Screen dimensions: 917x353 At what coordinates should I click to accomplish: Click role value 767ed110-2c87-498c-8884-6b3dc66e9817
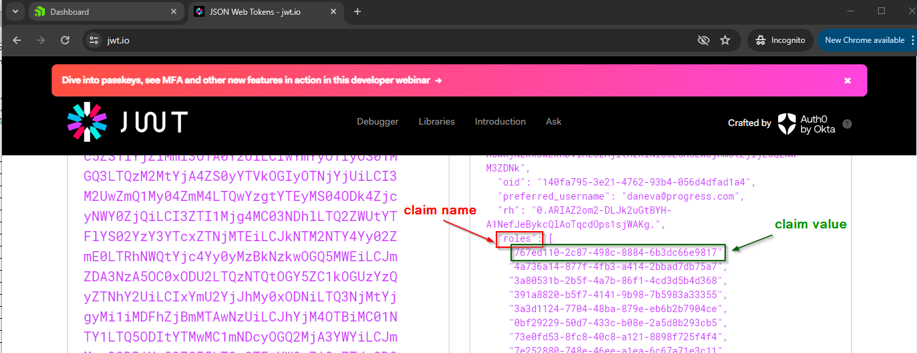click(618, 253)
